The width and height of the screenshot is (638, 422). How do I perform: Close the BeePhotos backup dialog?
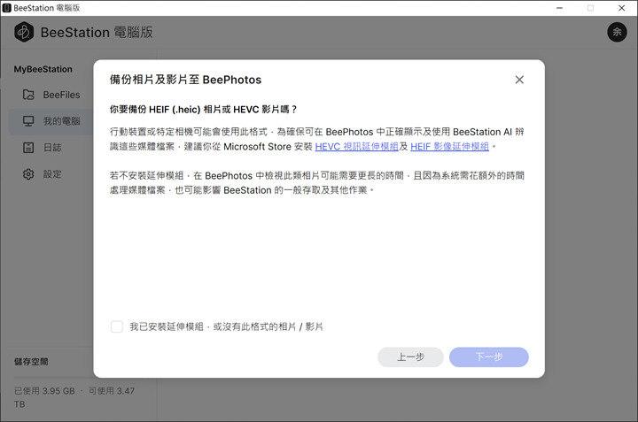pyautogui.click(x=519, y=80)
